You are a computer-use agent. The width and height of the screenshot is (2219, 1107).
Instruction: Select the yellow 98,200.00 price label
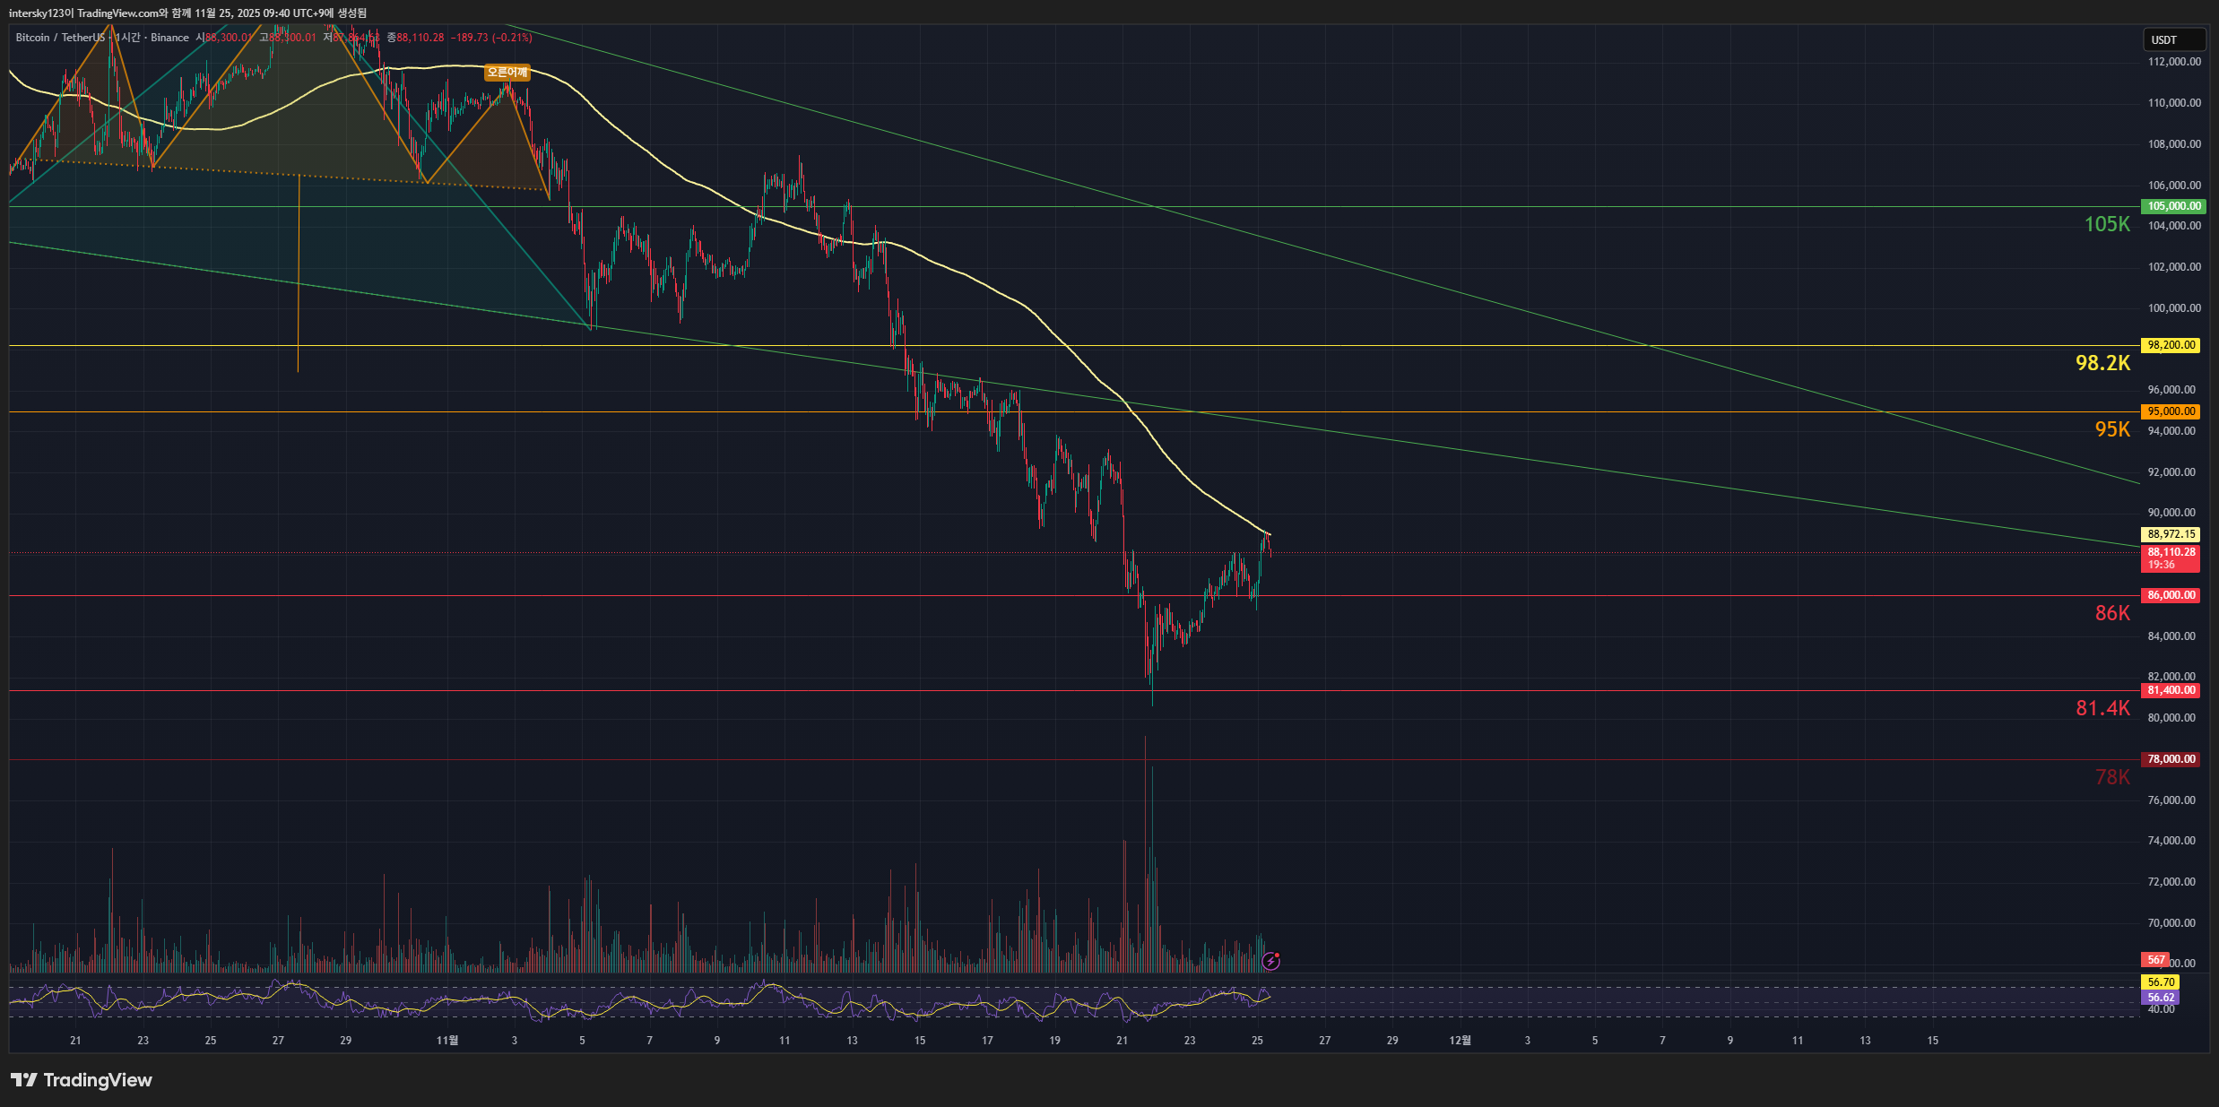pyautogui.click(x=2171, y=345)
